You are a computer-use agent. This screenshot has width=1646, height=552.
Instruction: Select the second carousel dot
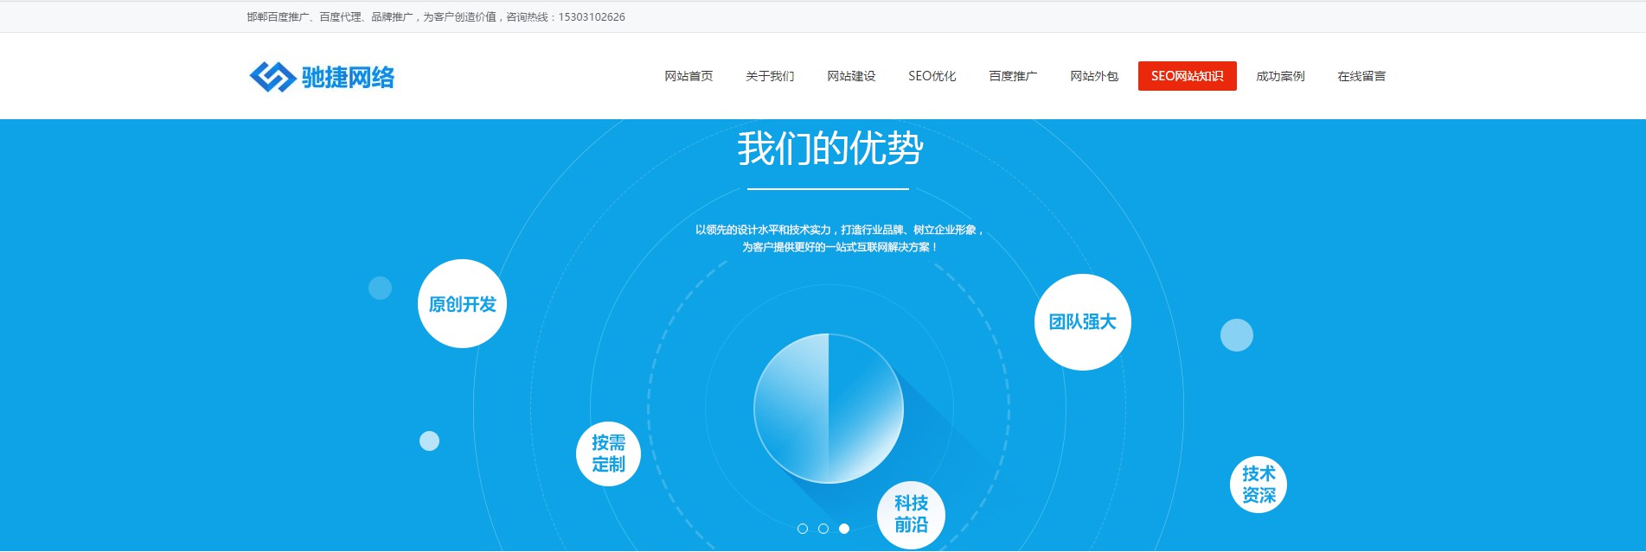pos(823,529)
